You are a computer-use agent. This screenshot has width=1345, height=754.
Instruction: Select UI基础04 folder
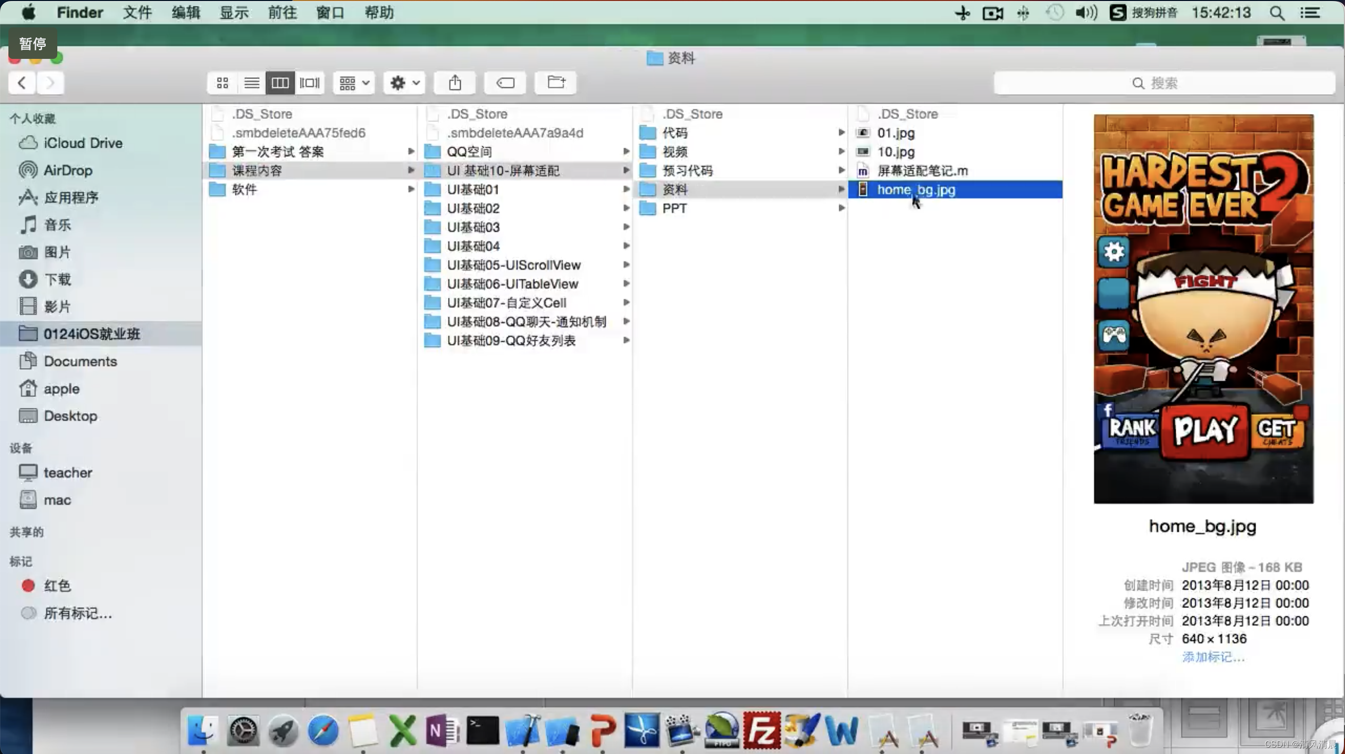coord(525,246)
